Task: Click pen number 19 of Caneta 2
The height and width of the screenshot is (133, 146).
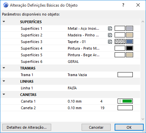Action: point(102,108)
